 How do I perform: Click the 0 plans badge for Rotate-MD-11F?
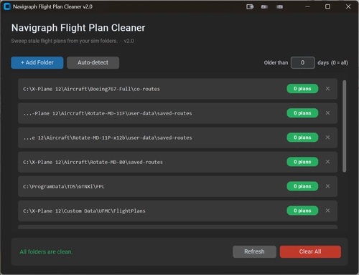tap(302, 113)
